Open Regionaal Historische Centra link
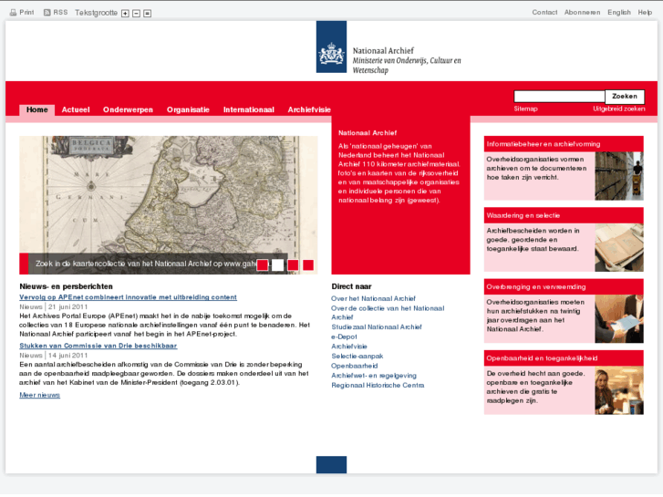Image resolution: width=663 pixels, height=497 pixels. 378,386
